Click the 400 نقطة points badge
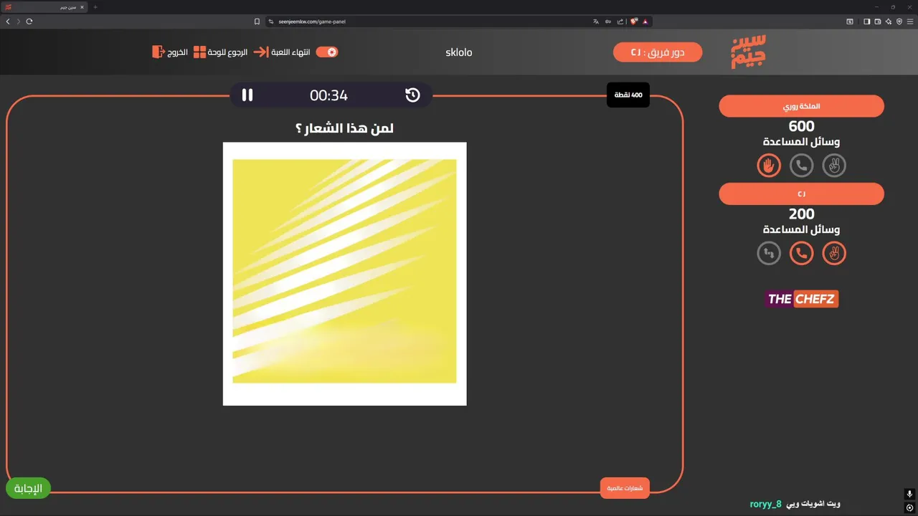The width and height of the screenshot is (918, 516). [x=628, y=95]
